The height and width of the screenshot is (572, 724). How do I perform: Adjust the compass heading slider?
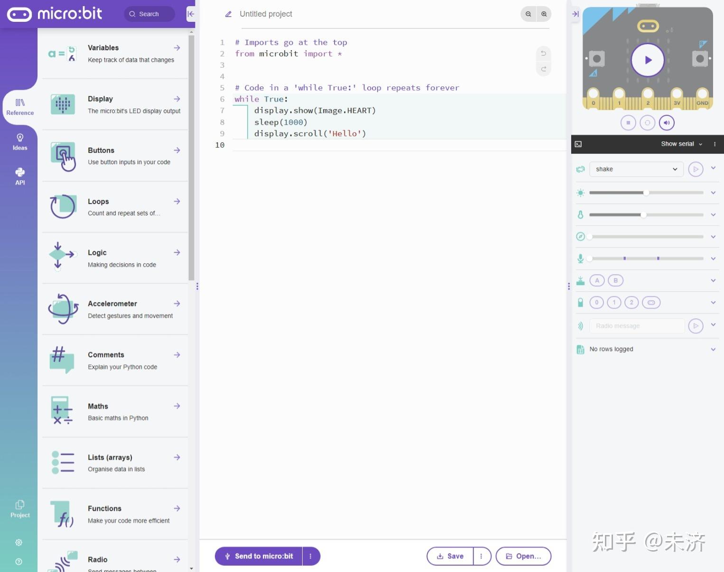(646, 237)
